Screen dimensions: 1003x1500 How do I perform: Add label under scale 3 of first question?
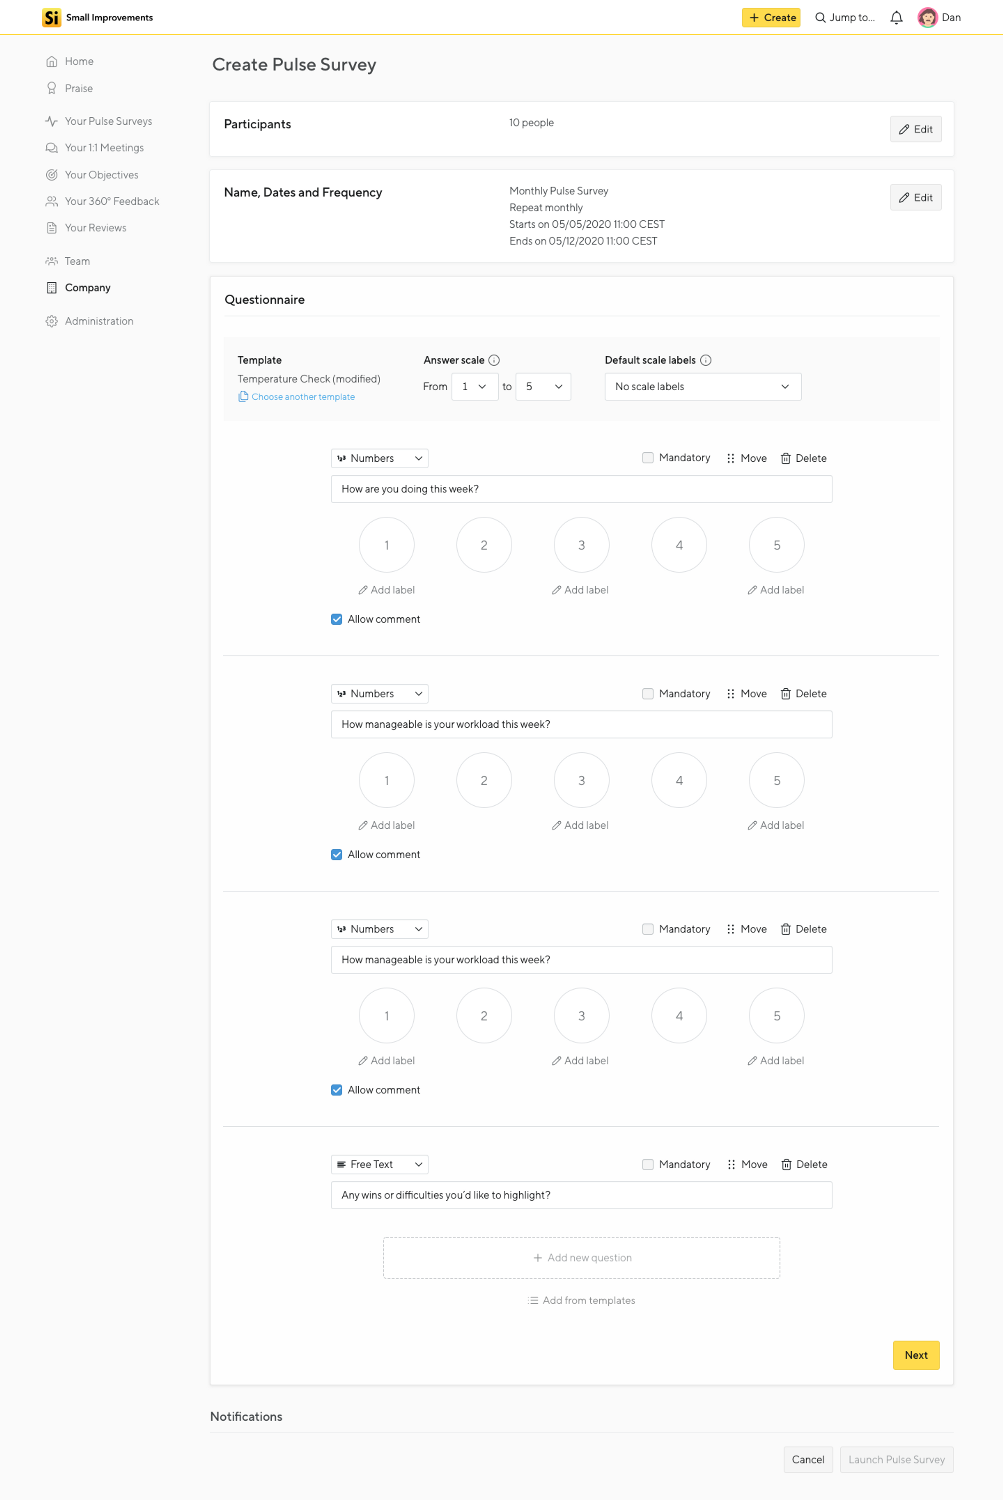[580, 589]
